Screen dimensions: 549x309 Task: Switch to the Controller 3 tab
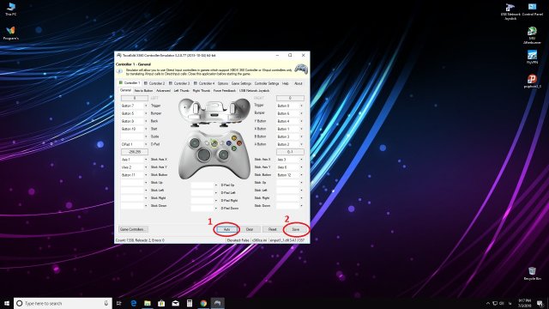(x=179, y=83)
